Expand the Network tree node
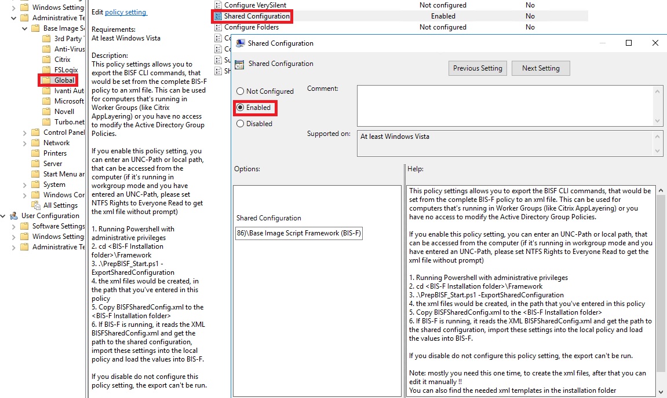Image resolution: width=667 pixels, height=398 pixels. coord(25,143)
